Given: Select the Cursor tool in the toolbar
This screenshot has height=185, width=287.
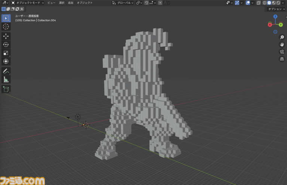Looking at the screenshot, I should pyautogui.click(x=6, y=27).
